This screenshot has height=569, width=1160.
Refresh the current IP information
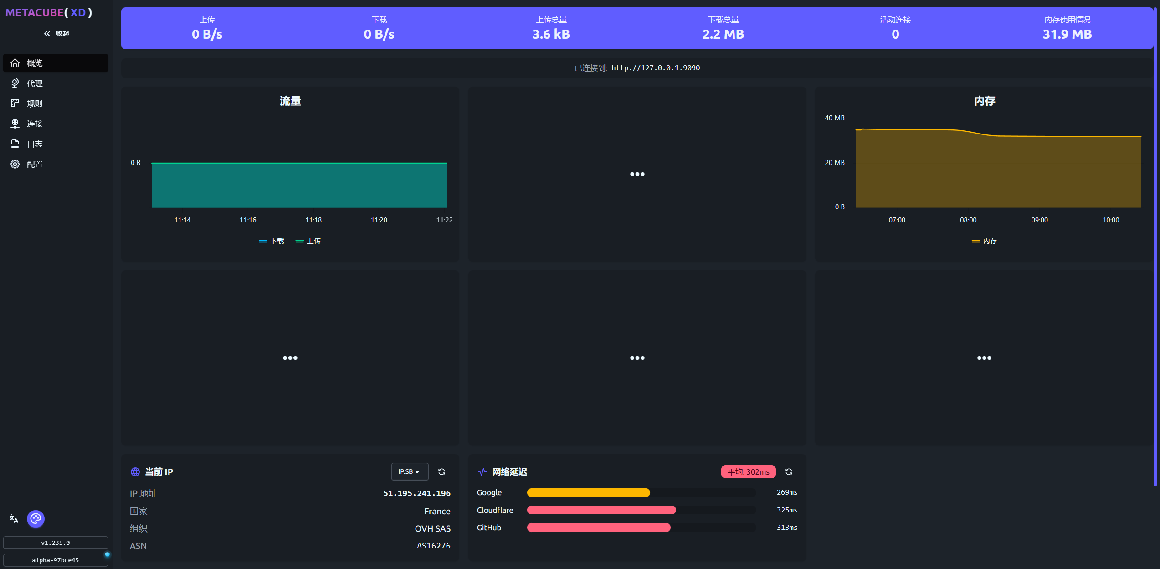(x=441, y=472)
